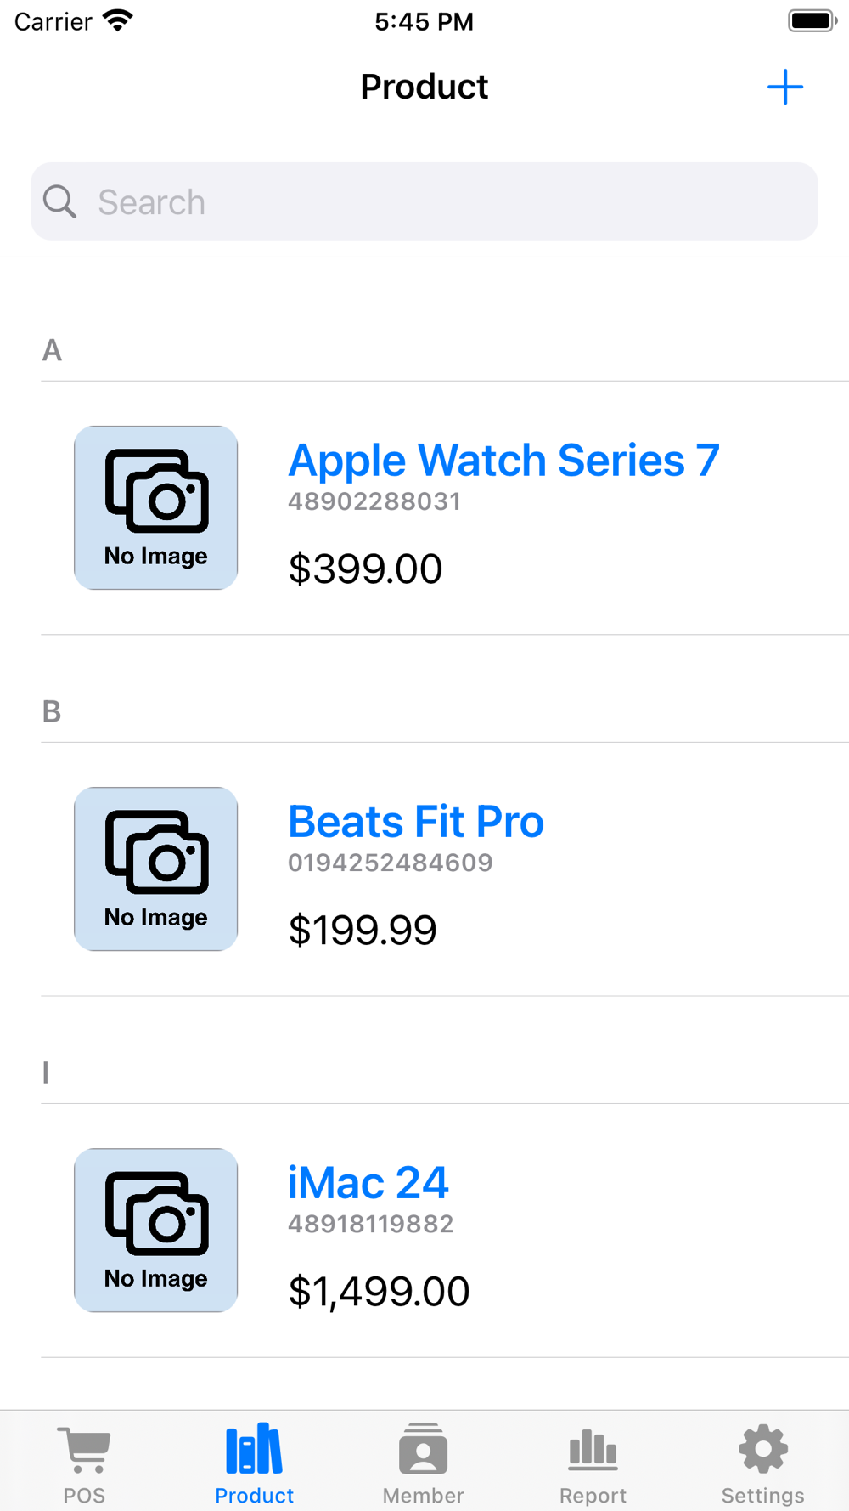This screenshot has width=849, height=1511.
Task: Tap the Wi-Fi status icon
Action: 118,20
